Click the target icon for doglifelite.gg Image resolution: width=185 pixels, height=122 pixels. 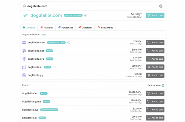pos(24,75)
